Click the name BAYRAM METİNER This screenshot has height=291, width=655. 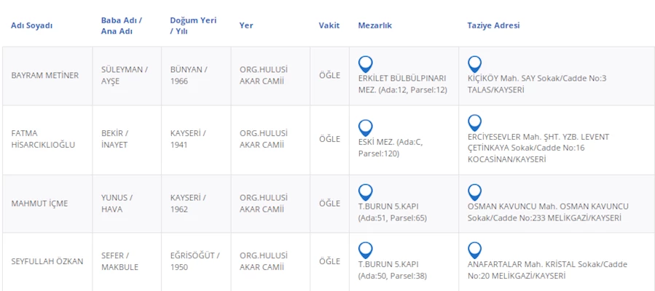[45, 76]
